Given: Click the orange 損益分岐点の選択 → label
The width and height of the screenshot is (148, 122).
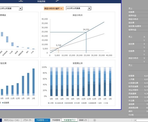Looking at the screenshot, I should pos(54,8).
